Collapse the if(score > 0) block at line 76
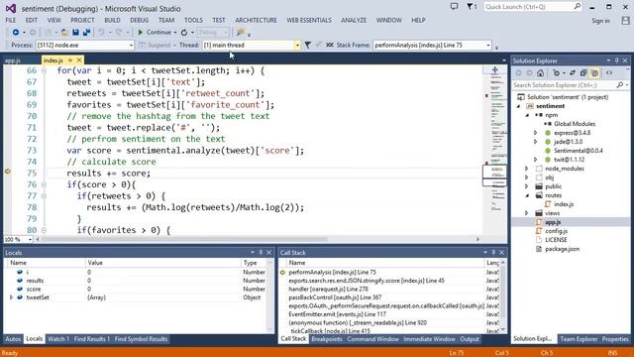The image size is (634, 357). [44, 185]
